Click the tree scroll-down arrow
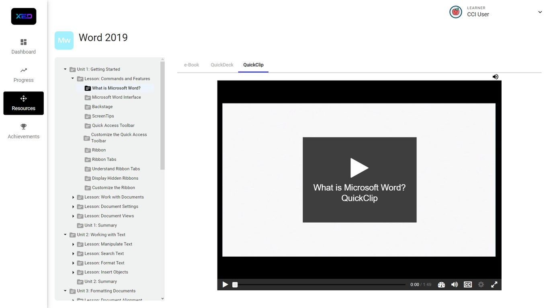 [162, 298]
